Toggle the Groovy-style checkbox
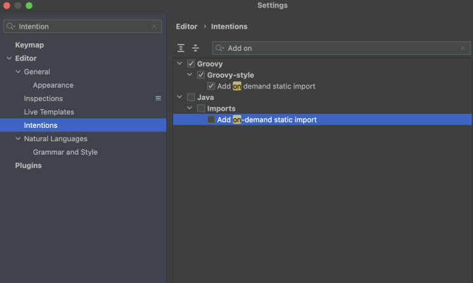 pyautogui.click(x=201, y=75)
